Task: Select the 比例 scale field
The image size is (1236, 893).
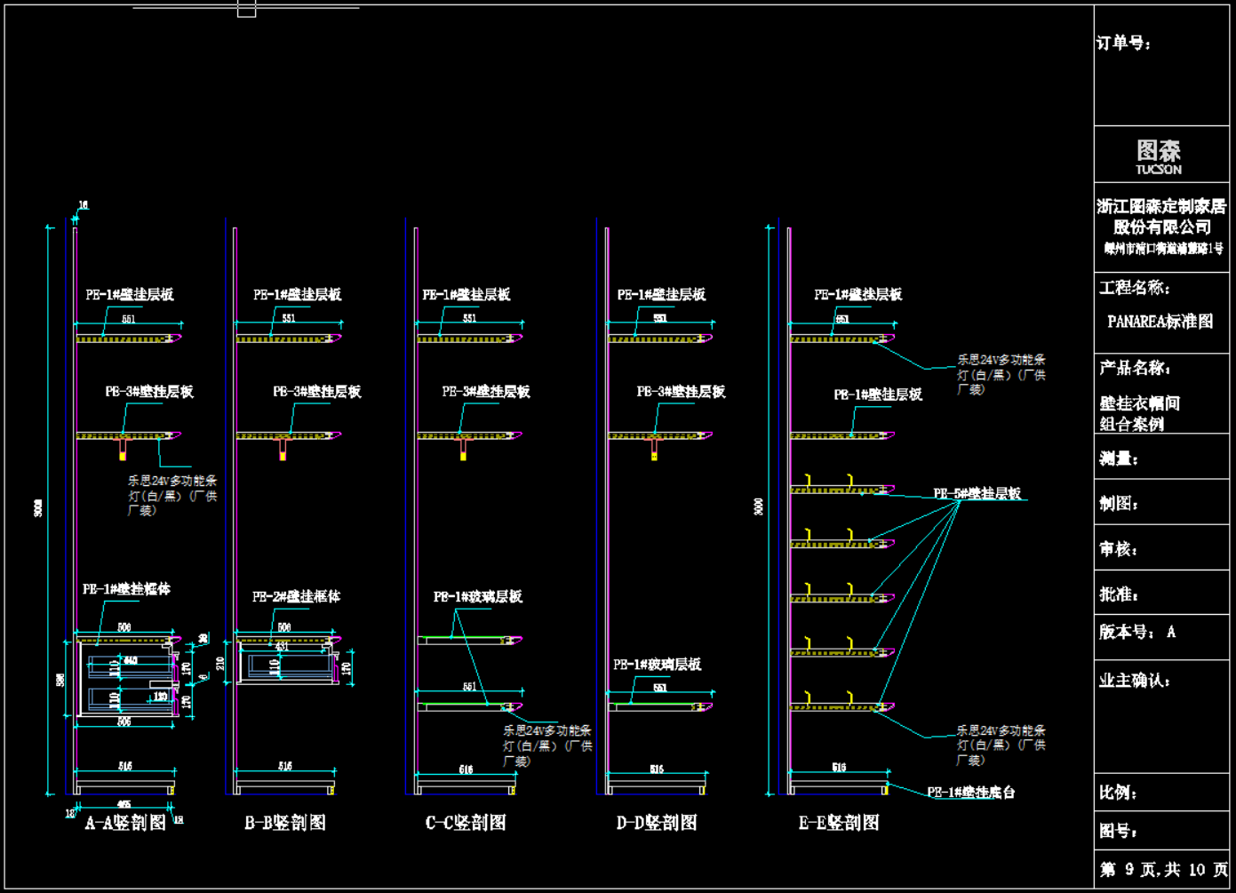Action: (x=1118, y=793)
